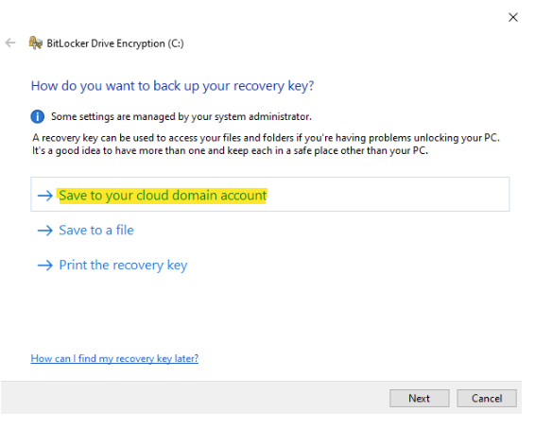Image resolution: width=535 pixels, height=429 pixels.
Task: Choose Save to your cloud domain account
Action: 163,196
